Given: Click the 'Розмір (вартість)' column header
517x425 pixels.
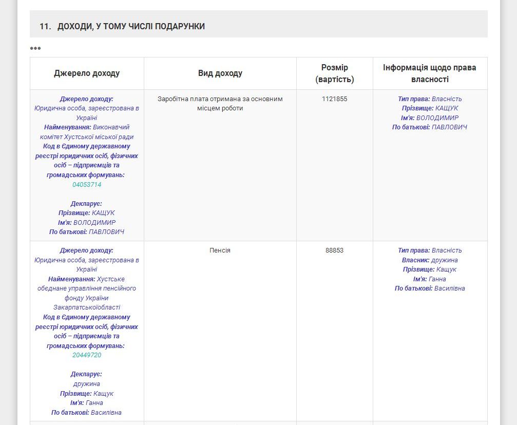Looking at the screenshot, I should coord(334,73).
